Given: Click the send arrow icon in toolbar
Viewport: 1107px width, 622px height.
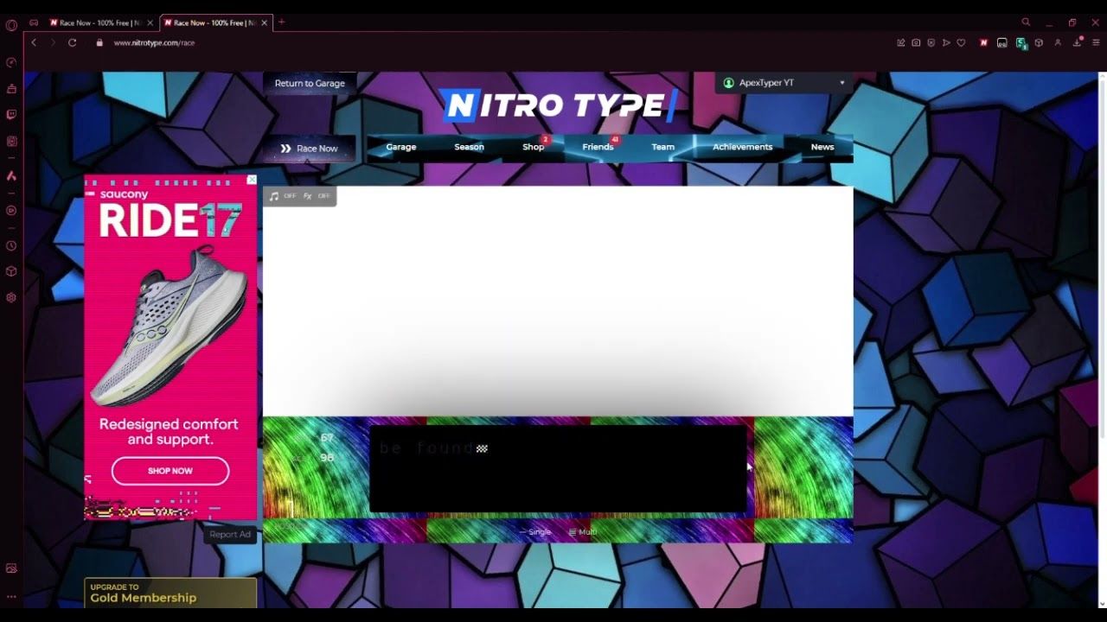Looking at the screenshot, I should (946, 42).
